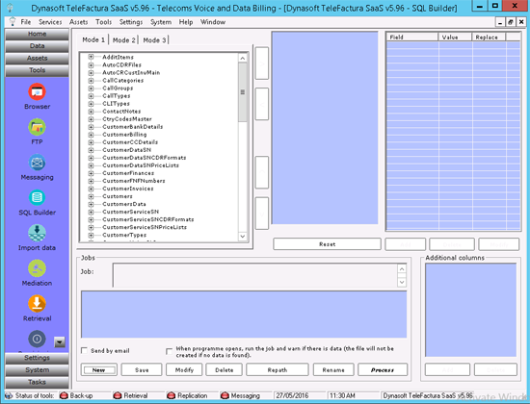
Task: Open the Help menu
Action: click(186, 22)
